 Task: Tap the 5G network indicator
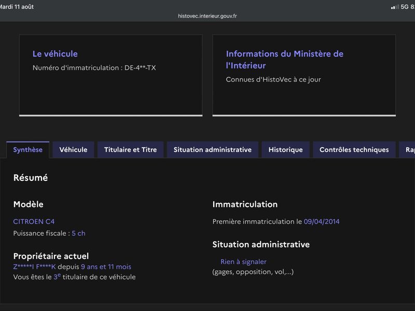(405, 7)
